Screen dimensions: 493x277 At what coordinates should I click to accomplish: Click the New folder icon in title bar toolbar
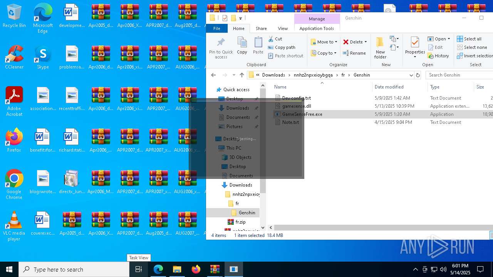(x=233, y=18)
